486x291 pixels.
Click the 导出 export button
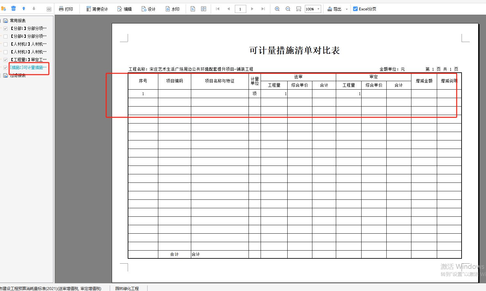pos(335,9)
